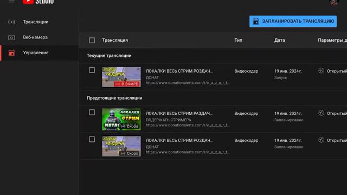Open the title of the last scheduled stream
The width and height of the screenshot is (347, 195).
point(179,140)
